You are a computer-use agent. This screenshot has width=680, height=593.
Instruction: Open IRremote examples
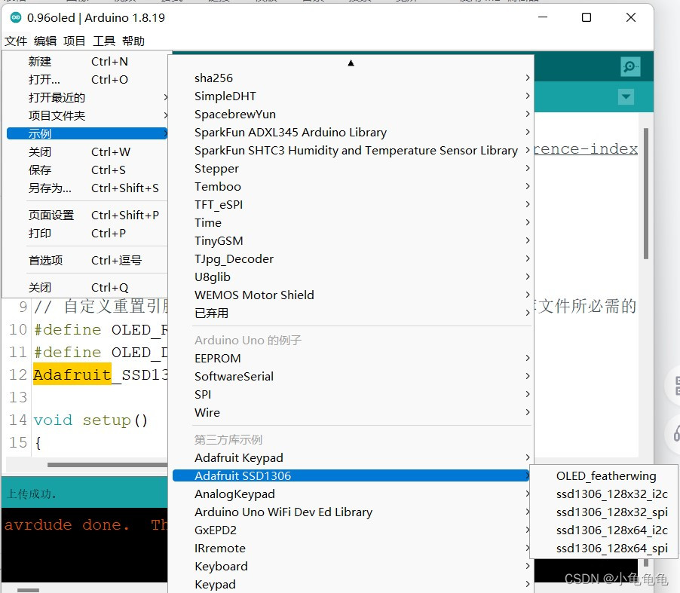352,549
